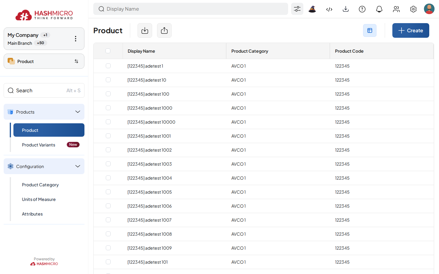Open Product Variants in sidebar
The image size is (439, 274).
(49, 145)
